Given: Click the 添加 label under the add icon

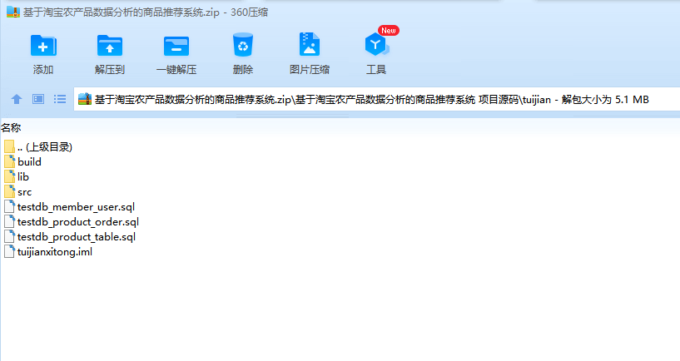Looking at the screenshot, I should [43, 69].
